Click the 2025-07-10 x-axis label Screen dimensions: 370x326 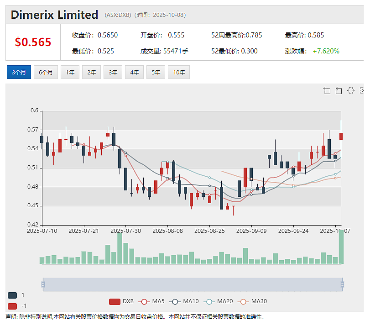(42, 231)
